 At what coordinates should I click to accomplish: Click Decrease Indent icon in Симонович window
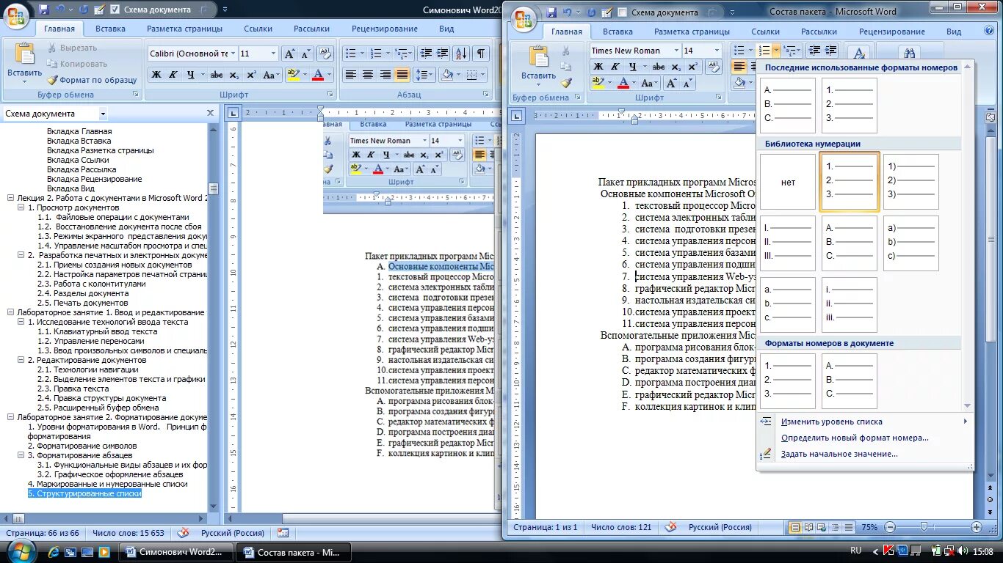[426, 54]
